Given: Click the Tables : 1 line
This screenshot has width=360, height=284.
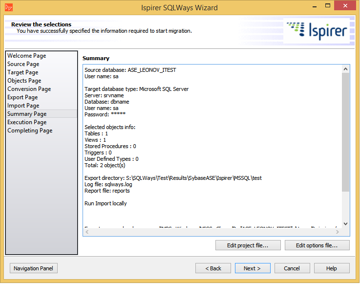Looking at the screenshot, I should click(96, 133).
